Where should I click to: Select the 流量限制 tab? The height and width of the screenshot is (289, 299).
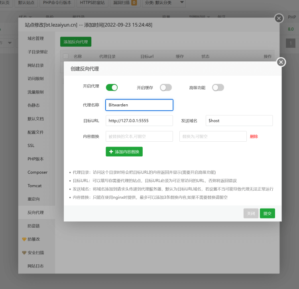35,92
